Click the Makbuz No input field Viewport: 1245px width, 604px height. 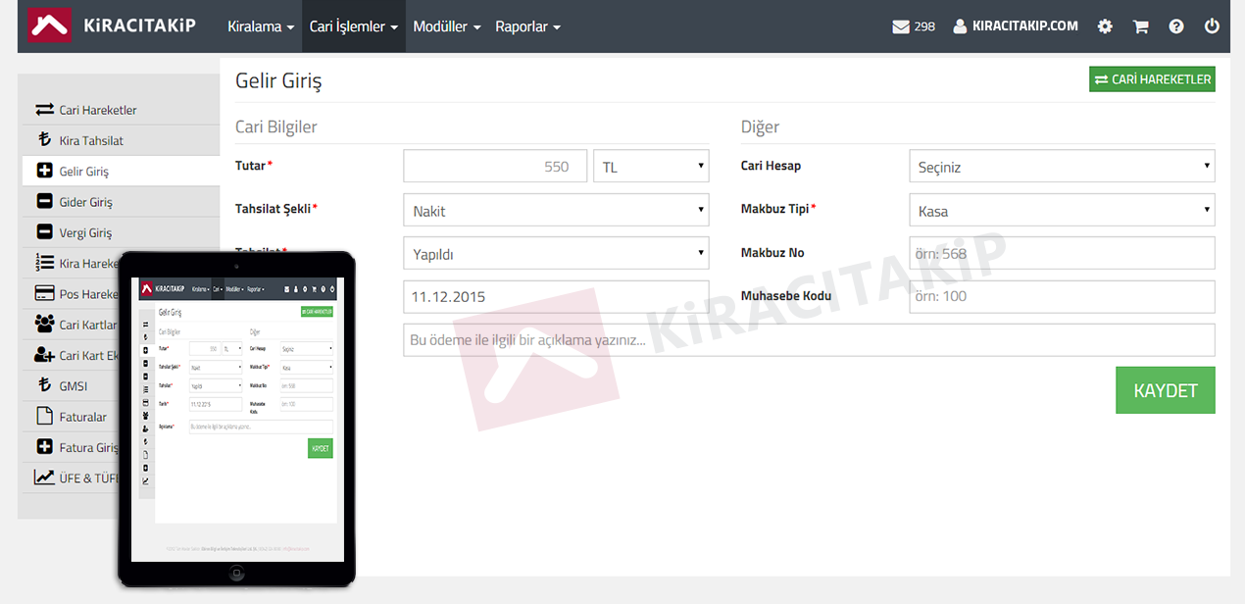(1062, 253)
